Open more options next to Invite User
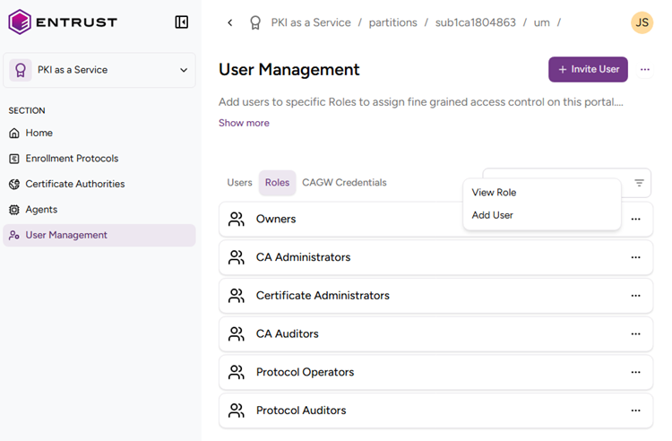Screen dimensions: 672x441 (x=645, y=70)
